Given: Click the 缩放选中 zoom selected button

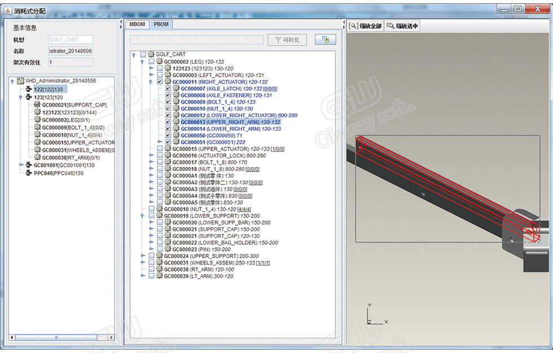Looking at the screenshot, I should 402,26.
